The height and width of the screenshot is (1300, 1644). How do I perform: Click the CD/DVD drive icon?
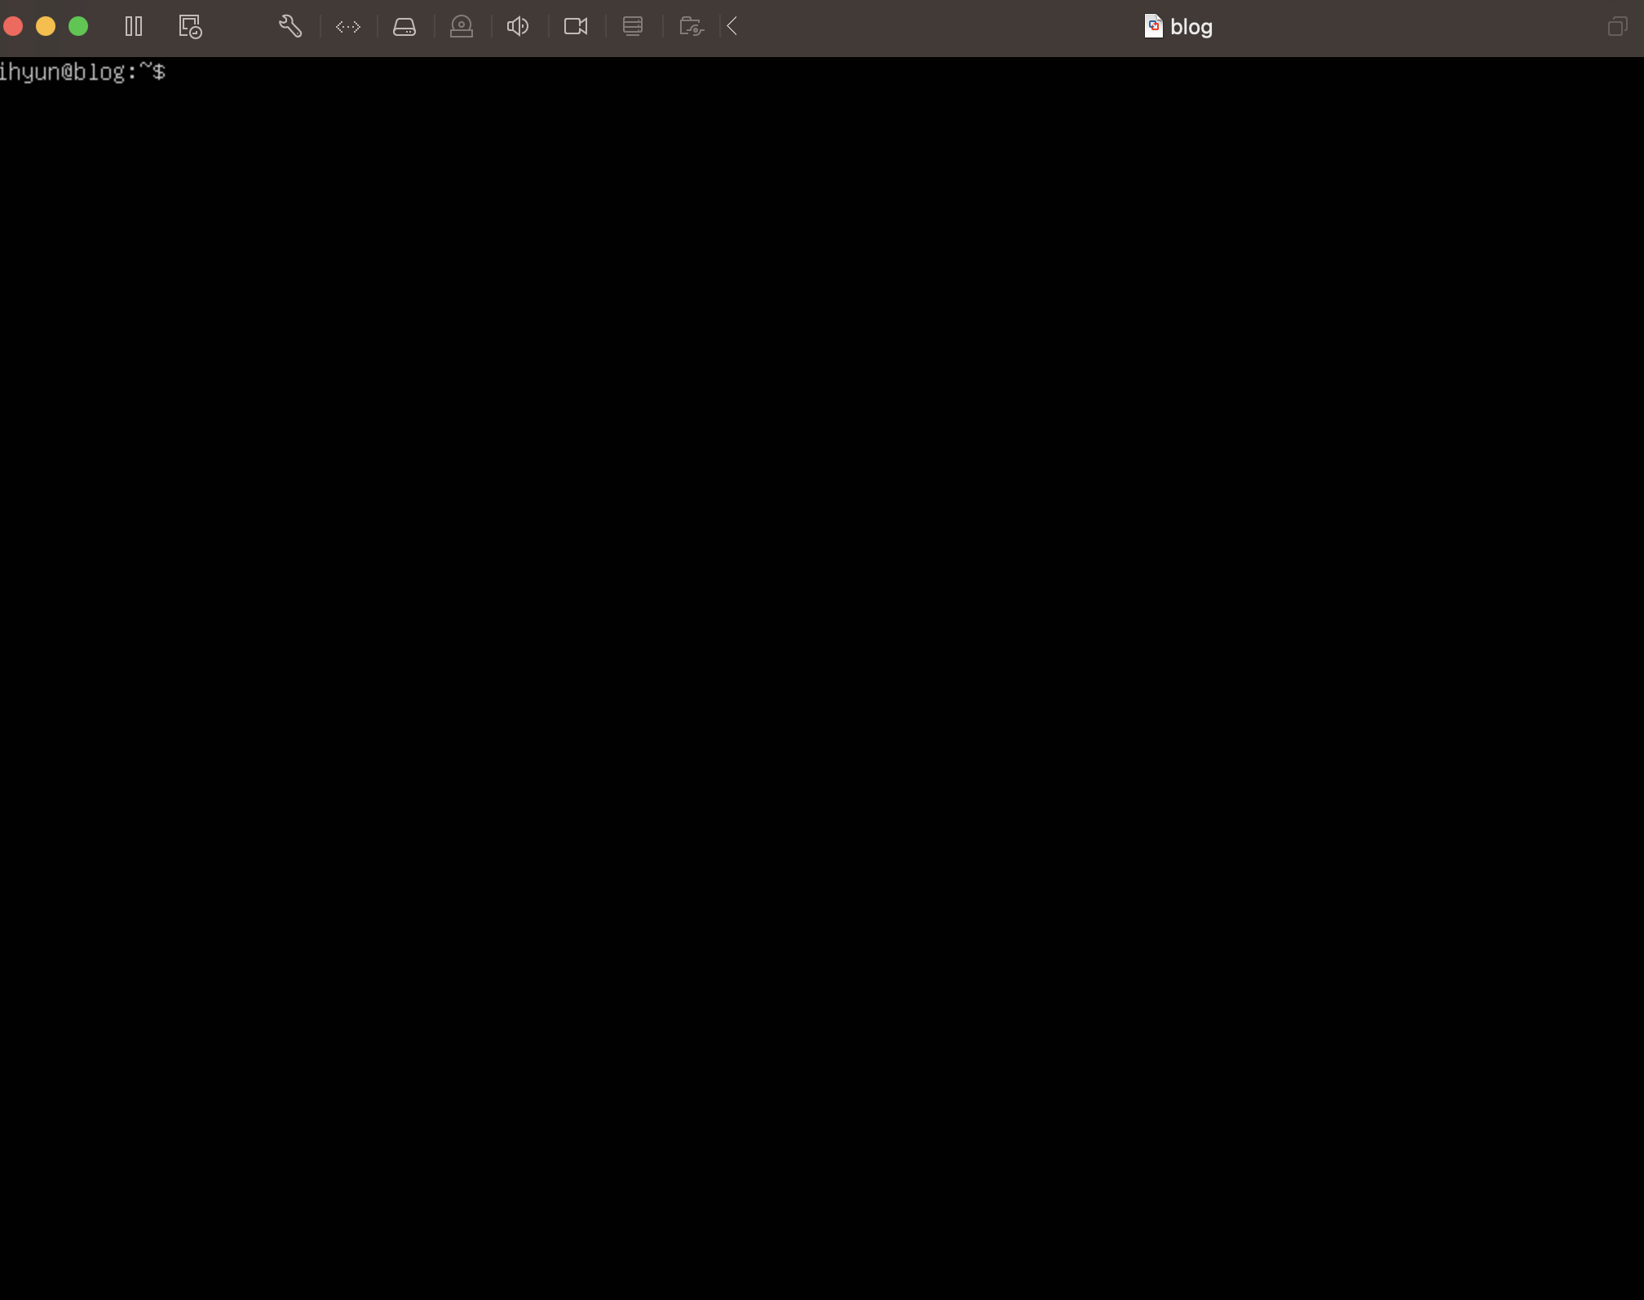(x=462, y=26)
